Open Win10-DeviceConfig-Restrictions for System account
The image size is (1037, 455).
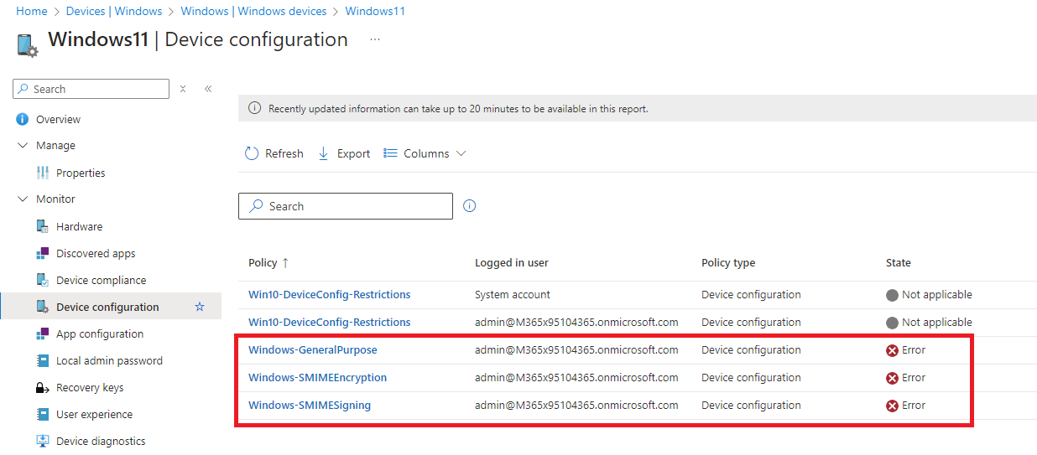pos(330,295)
